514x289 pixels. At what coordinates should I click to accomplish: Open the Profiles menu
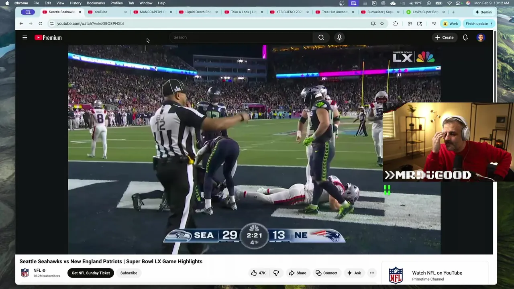116,3
